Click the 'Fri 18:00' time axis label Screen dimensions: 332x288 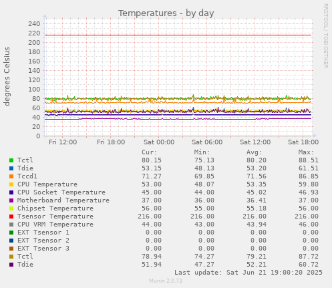click(x=111, y=142)
